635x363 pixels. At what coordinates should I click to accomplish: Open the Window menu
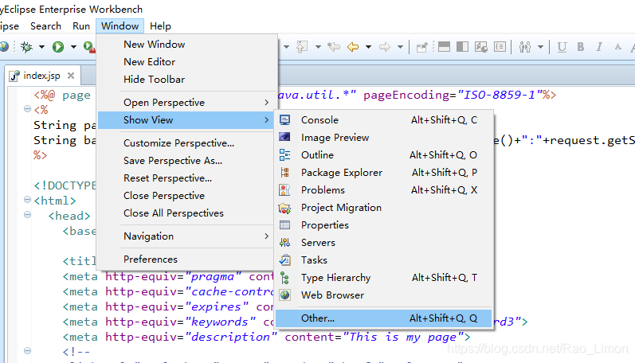(x=120, y=26)
